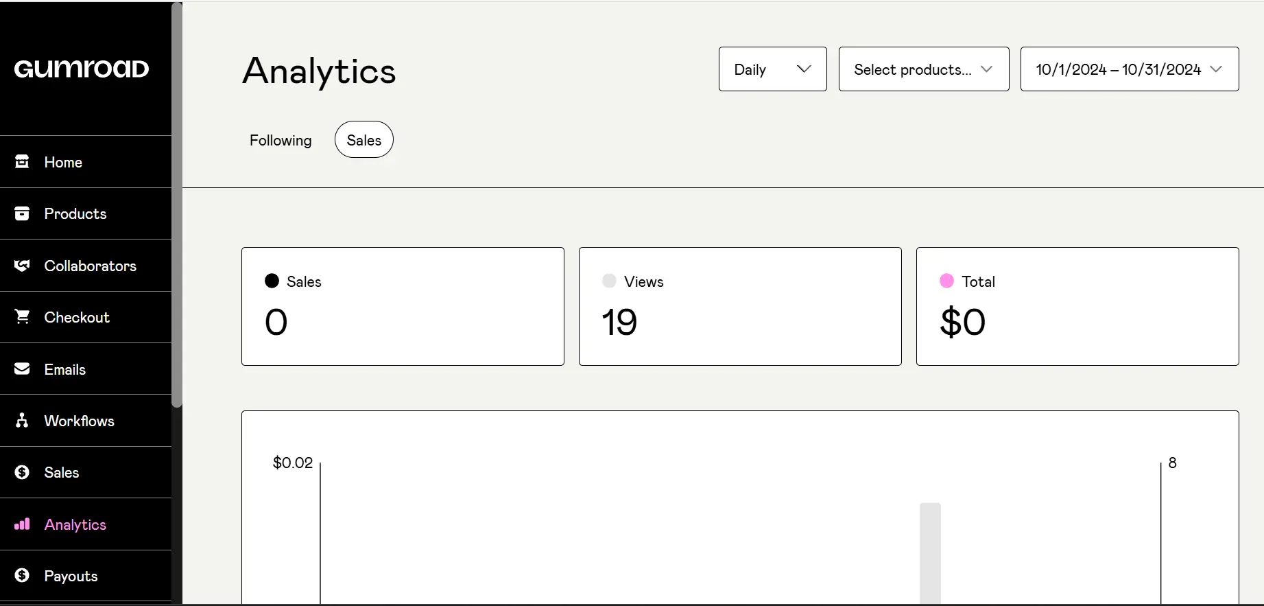This screenshot has width=1264, height=606.
Task: Open the date range picker 10/1/2024 – 10/31/2024
Action: click(x=1130, y=69)
